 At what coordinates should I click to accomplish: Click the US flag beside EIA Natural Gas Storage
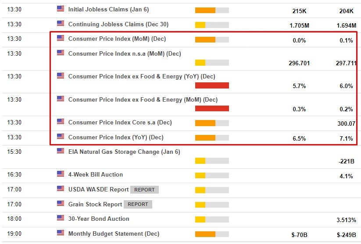coord(61,151)
